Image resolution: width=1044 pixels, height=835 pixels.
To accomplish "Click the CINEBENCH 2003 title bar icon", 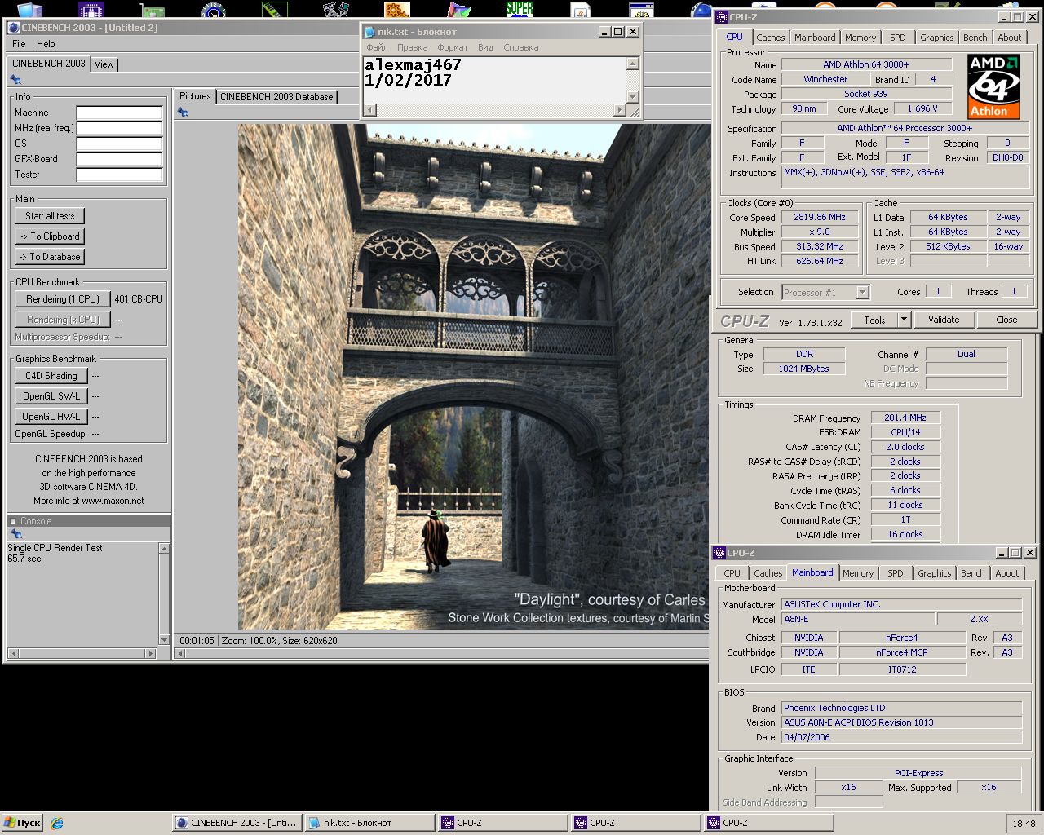I will 13,27.
